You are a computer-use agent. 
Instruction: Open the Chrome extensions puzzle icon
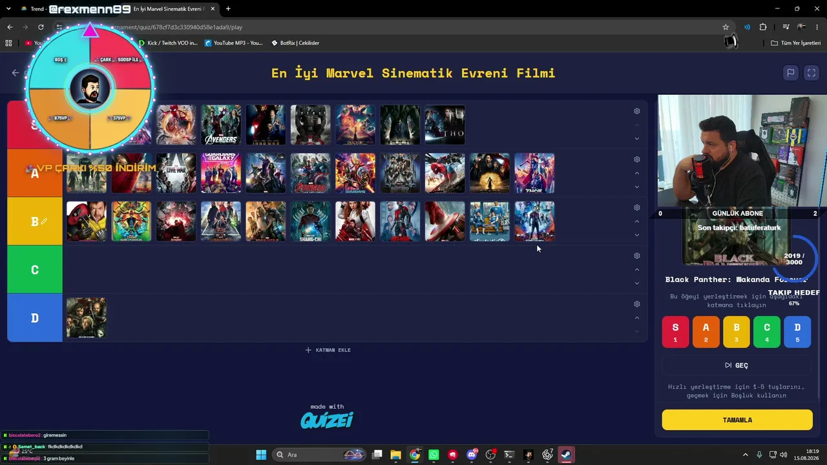click(763, 27)
